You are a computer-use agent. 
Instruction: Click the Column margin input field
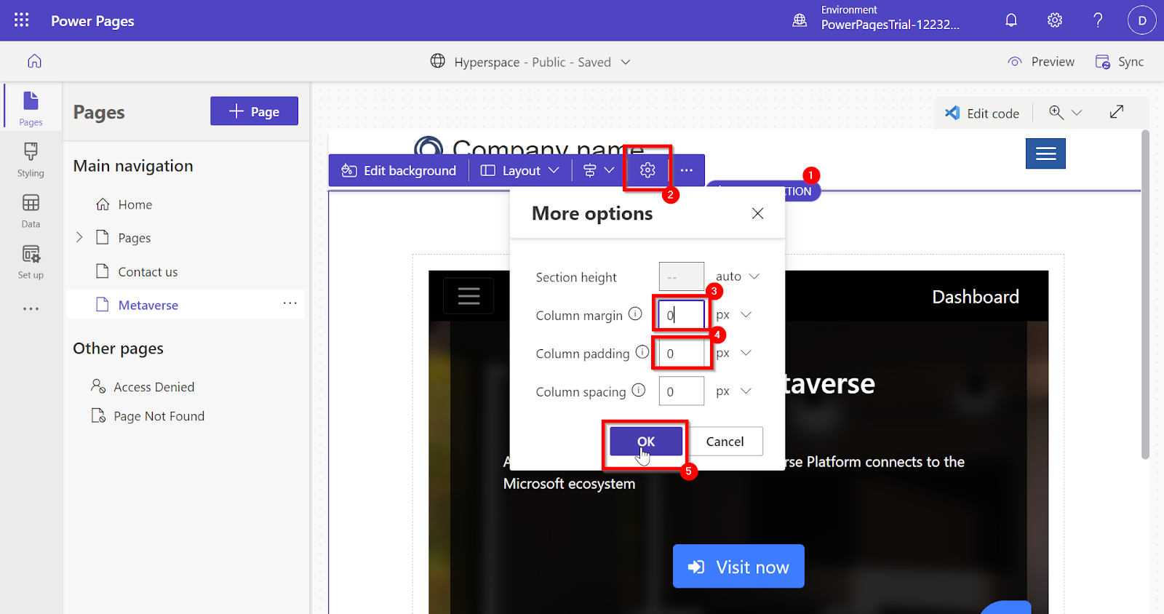[x=681, y=315]
